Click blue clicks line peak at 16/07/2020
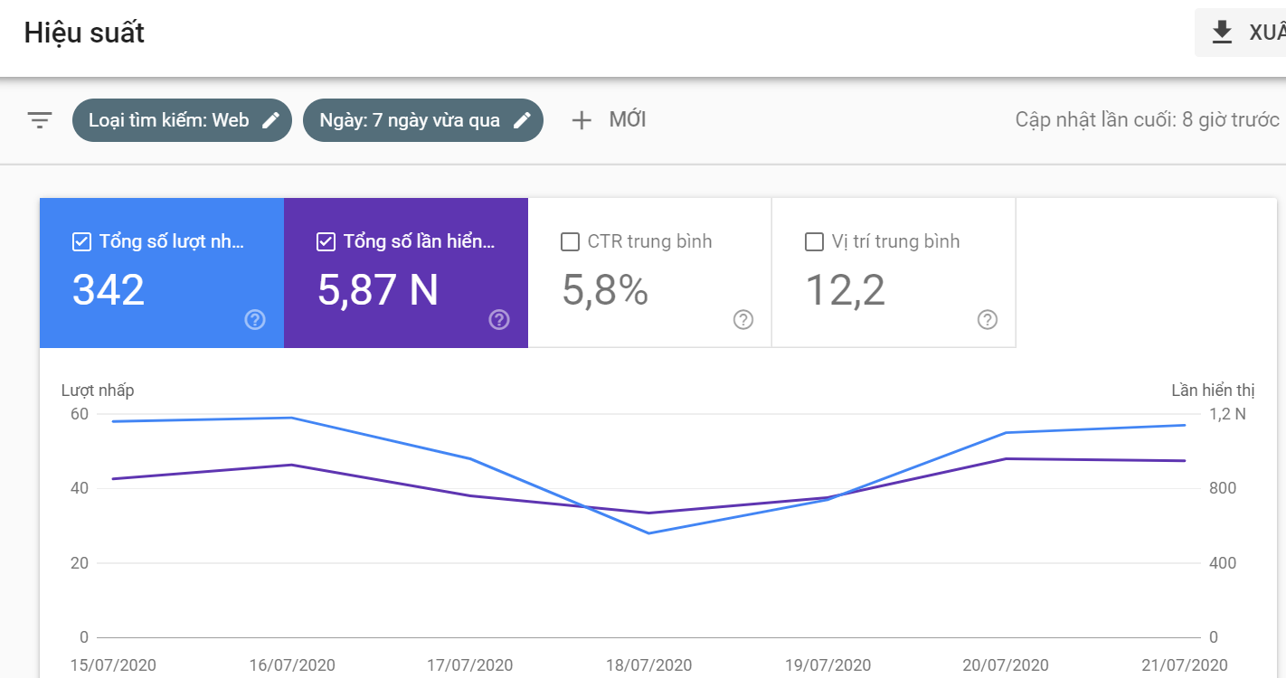 (x=292, y=418)
